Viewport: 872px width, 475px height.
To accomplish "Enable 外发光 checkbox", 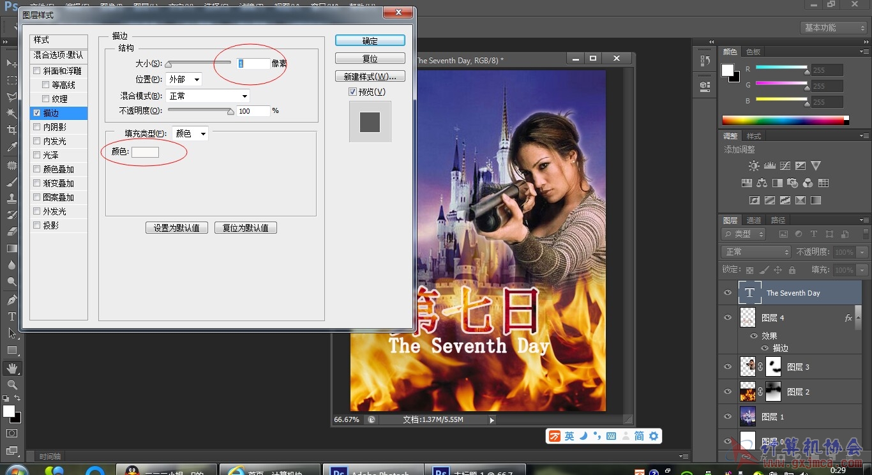I will [37, 211].
